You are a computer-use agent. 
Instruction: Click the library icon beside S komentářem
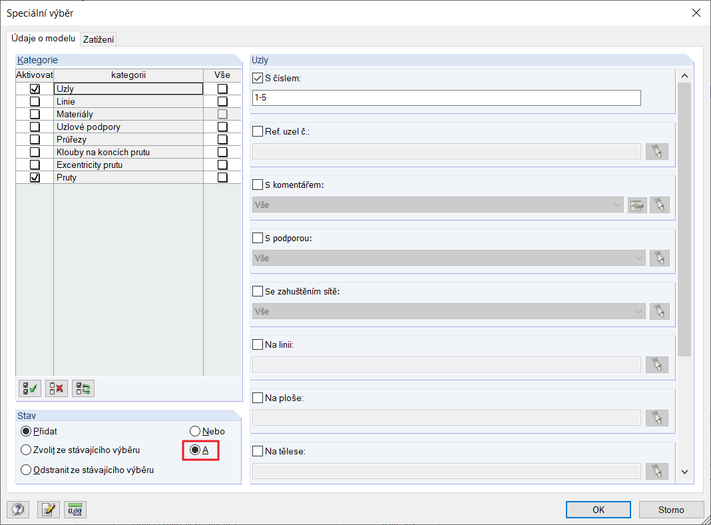point(638,205)
